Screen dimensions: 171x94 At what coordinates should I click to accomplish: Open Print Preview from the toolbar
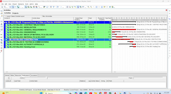pos(5,7)
